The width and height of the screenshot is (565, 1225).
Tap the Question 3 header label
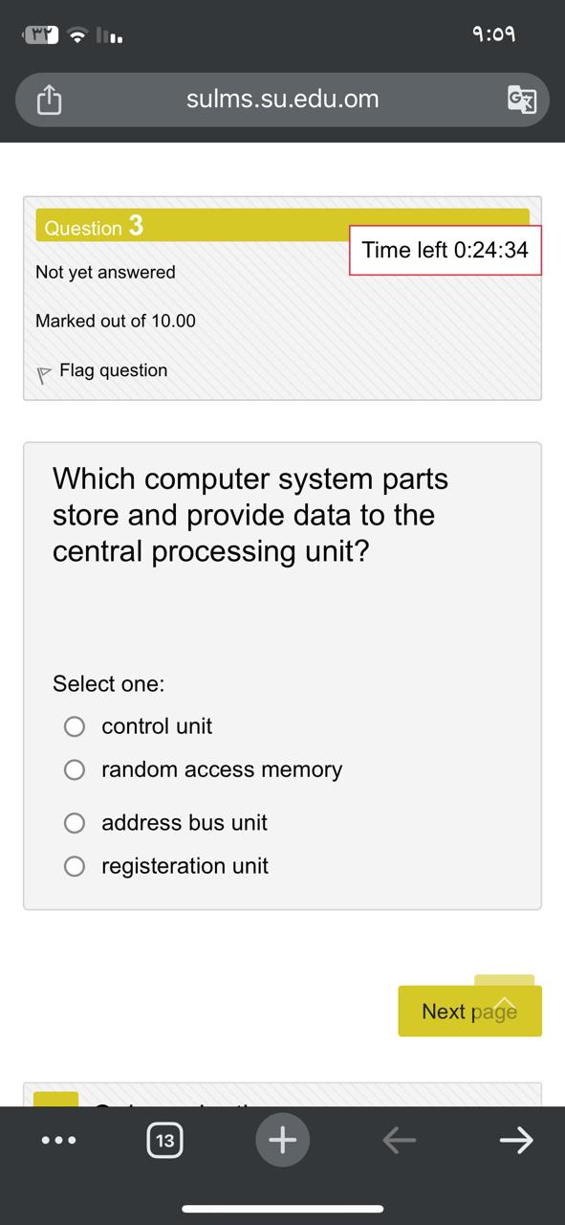pos(92,227)
